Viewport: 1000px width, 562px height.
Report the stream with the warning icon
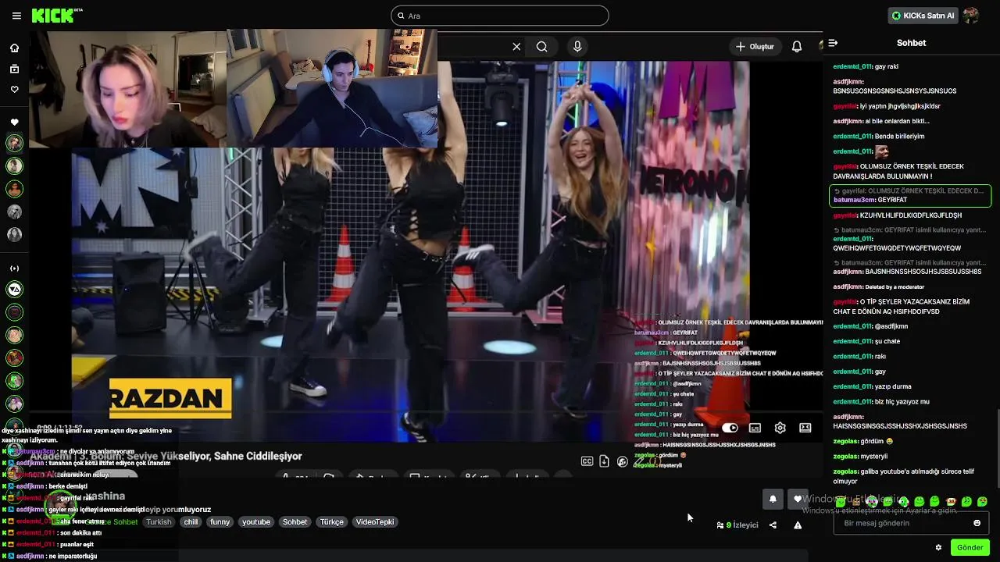[x=798, y=525]
